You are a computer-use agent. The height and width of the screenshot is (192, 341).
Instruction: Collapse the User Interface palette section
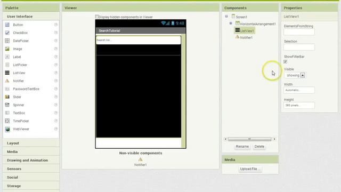pyautogui.click(x=31, y=17)
